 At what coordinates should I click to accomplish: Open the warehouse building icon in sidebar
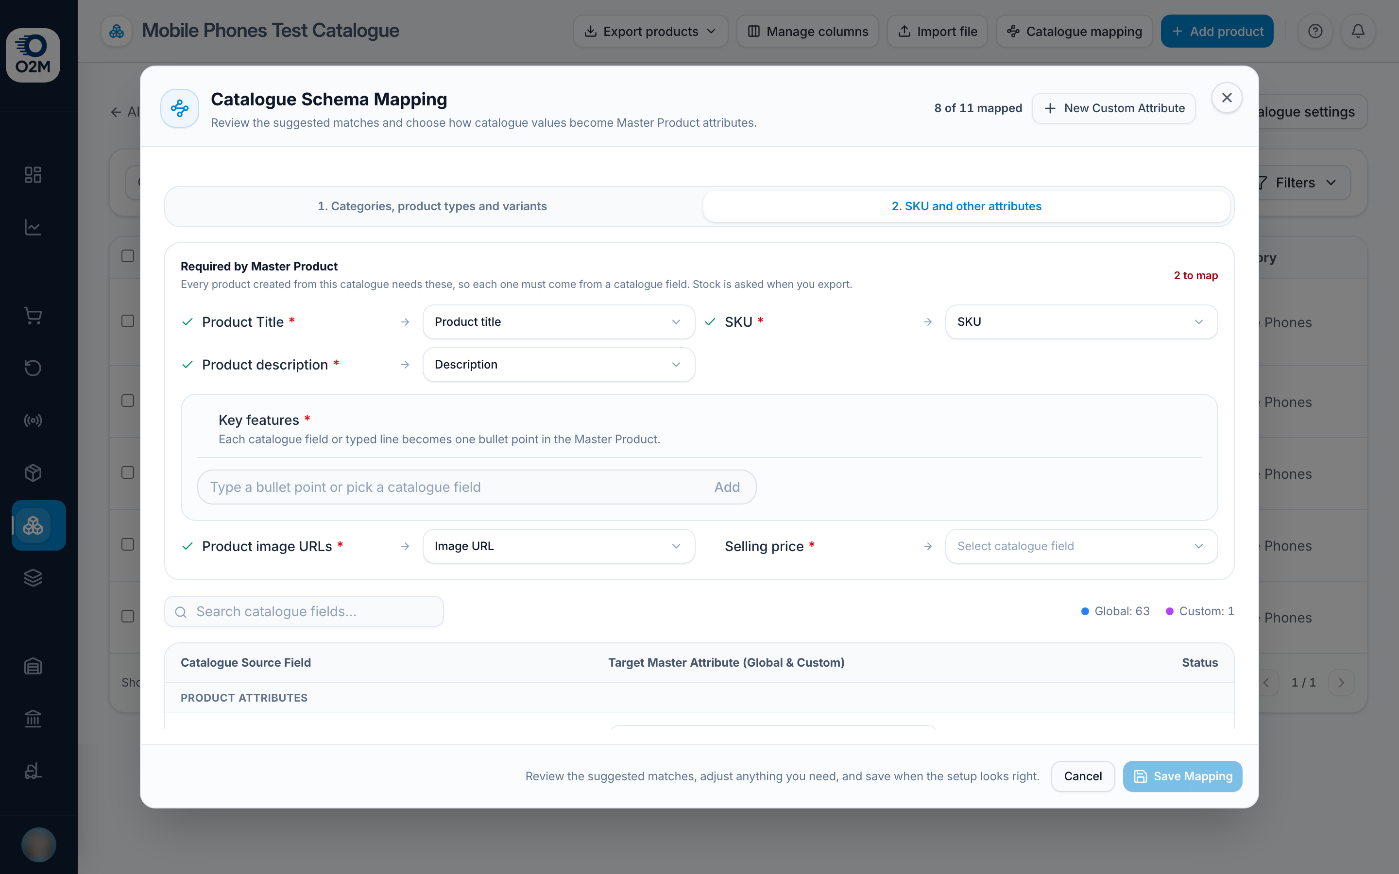pos(33,666)
